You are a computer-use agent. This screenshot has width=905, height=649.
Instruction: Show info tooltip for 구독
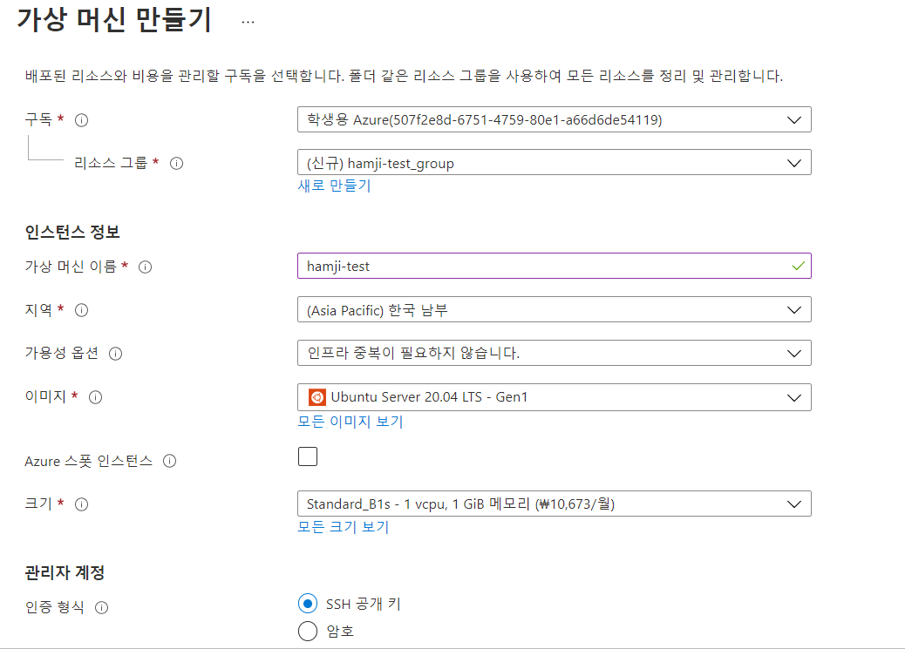[81, 120]
